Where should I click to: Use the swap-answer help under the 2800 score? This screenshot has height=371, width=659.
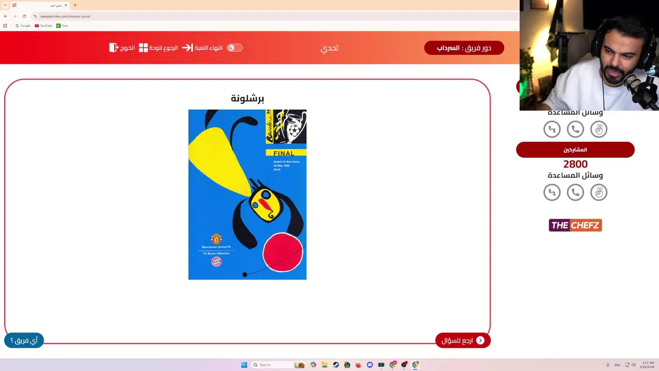(x=552, y=192)
